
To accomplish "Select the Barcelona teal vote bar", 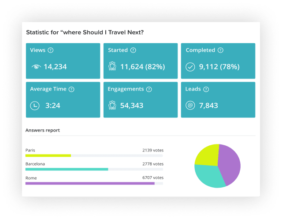I will (x=67, y=169).
